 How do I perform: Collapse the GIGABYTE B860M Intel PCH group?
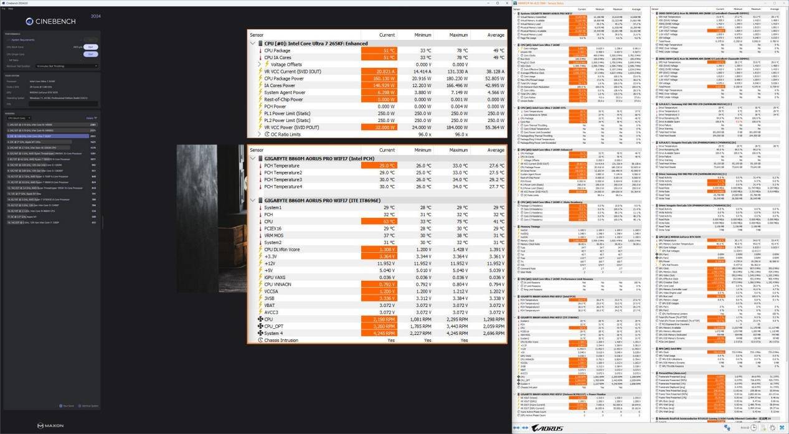tap(252, 158)
